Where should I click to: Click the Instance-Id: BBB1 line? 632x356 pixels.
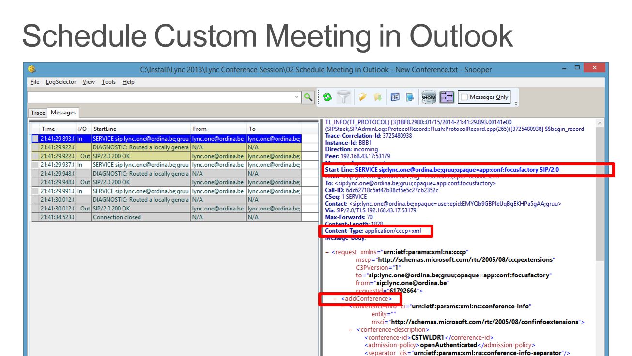[348, 143]
